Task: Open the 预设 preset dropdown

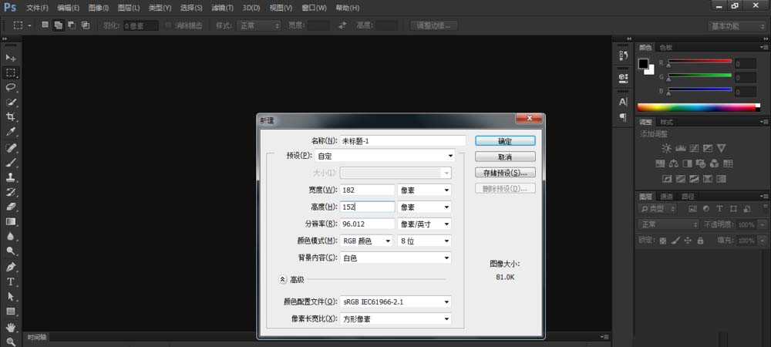Action: tap(395, 156)
